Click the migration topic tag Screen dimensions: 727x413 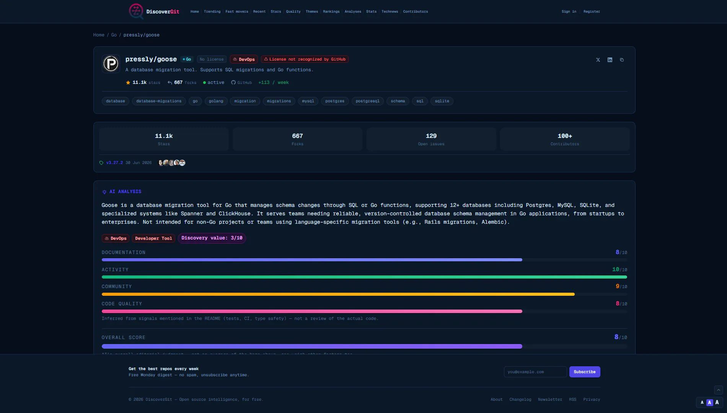coord(245,101)
